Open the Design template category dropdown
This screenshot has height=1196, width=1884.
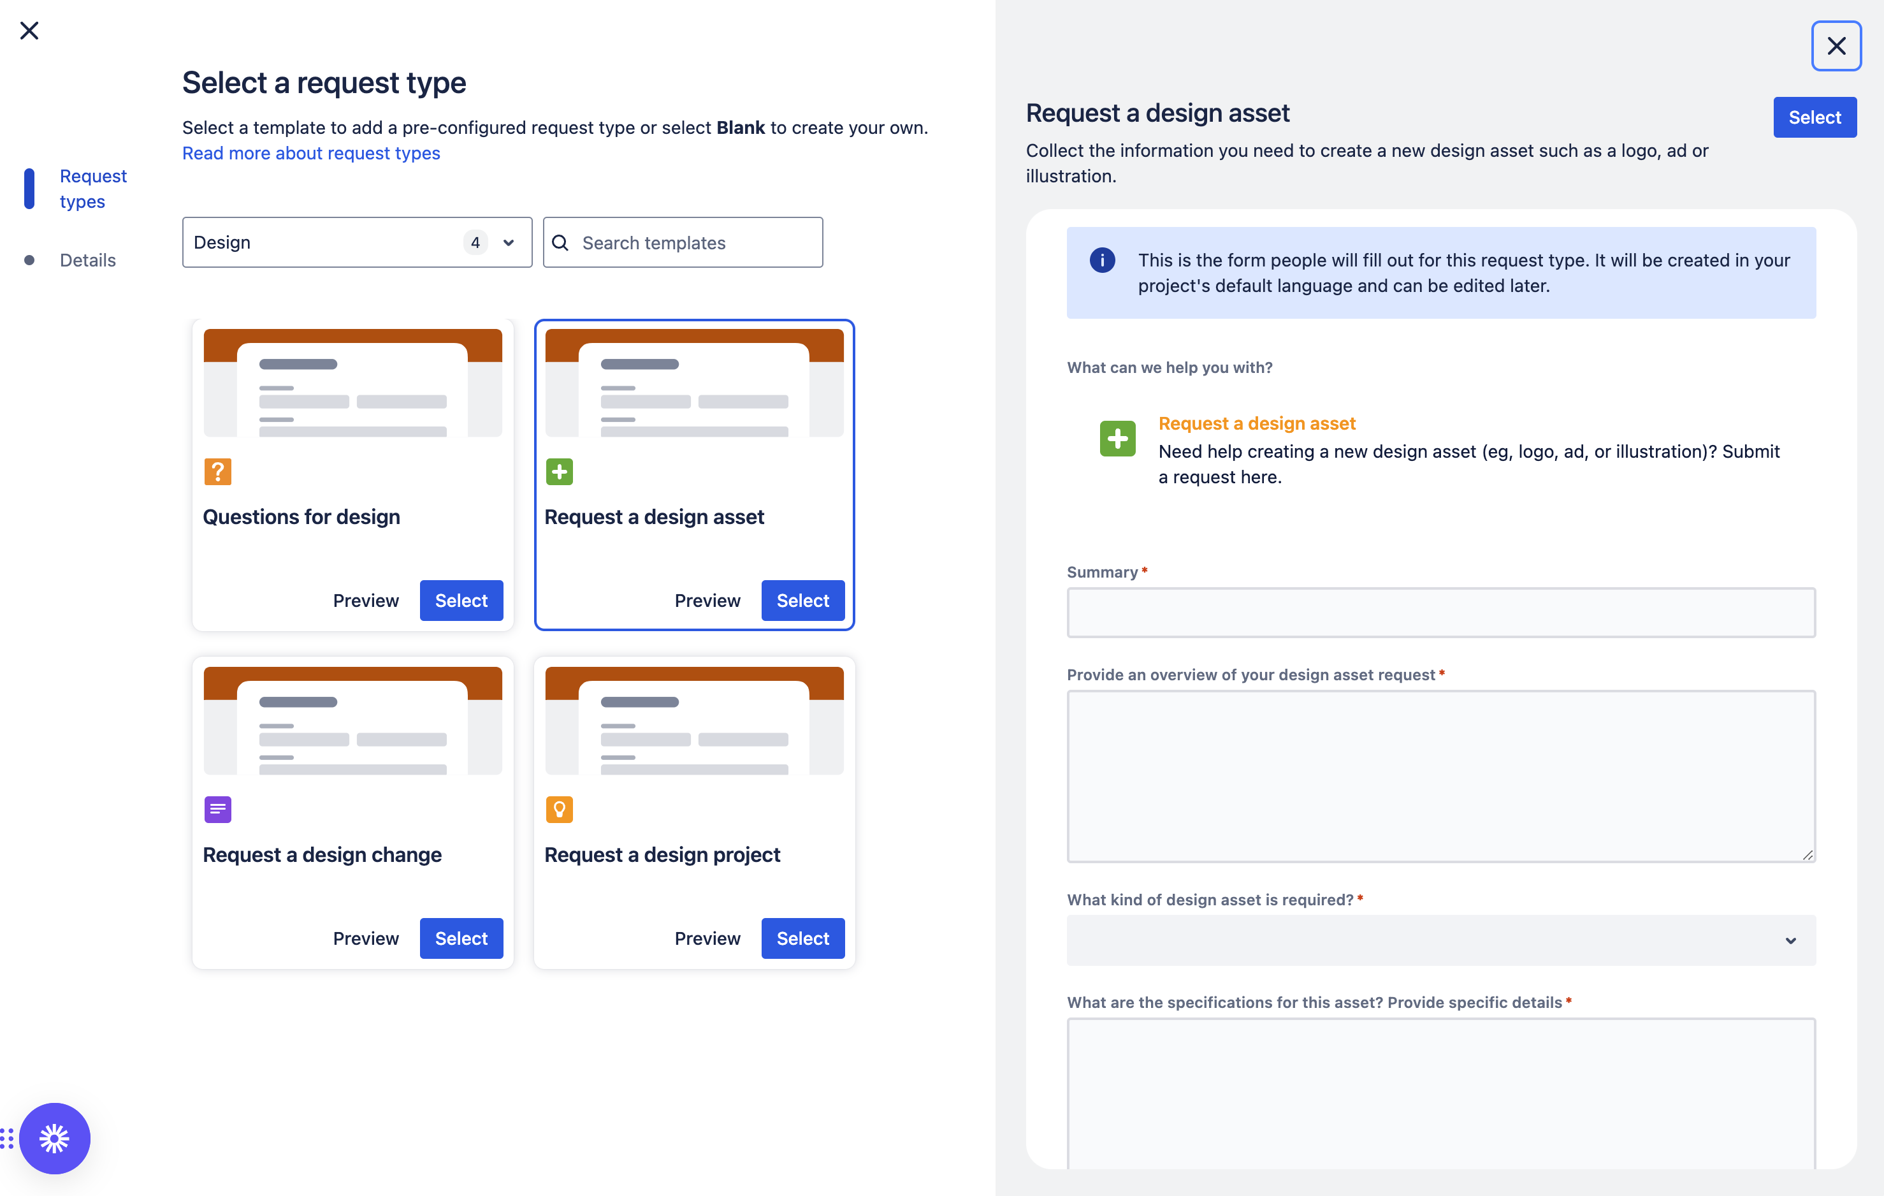pyautogui.click(x=356, y=242)
